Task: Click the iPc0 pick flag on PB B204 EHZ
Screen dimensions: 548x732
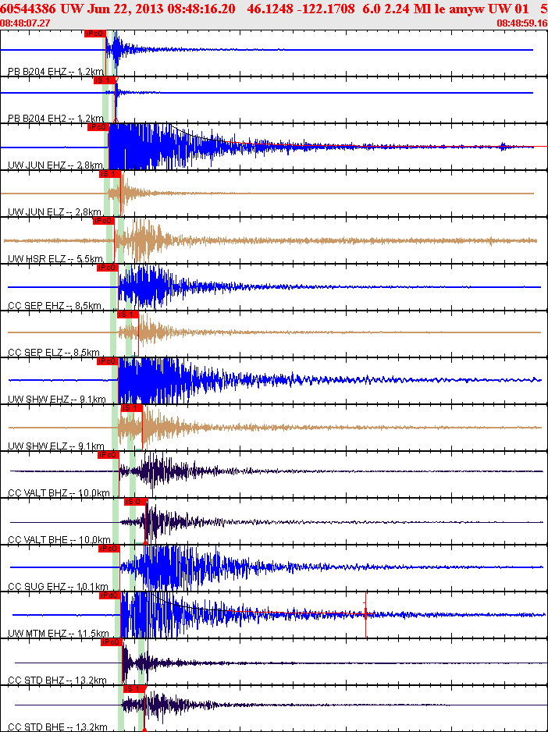Action: [94, 34]
